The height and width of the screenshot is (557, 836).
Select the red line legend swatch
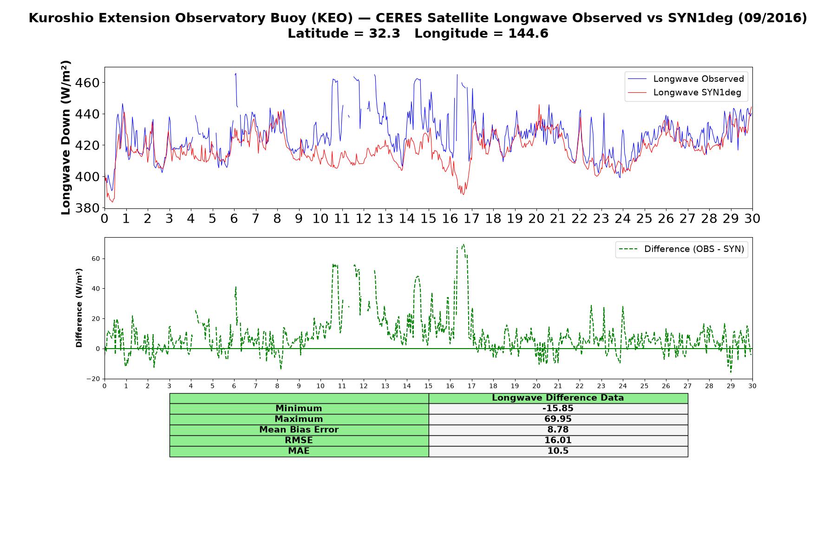[x=637, y=92]
